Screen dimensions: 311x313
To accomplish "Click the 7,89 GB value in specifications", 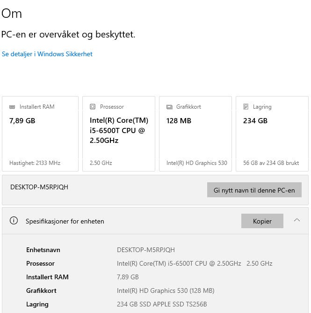I will (128, 277).
